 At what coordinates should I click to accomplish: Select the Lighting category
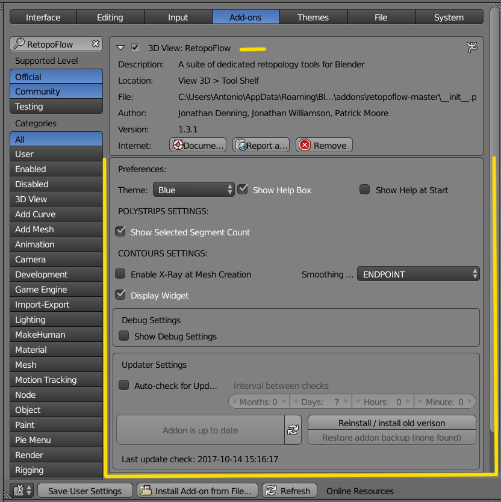(x=56, y=320)
